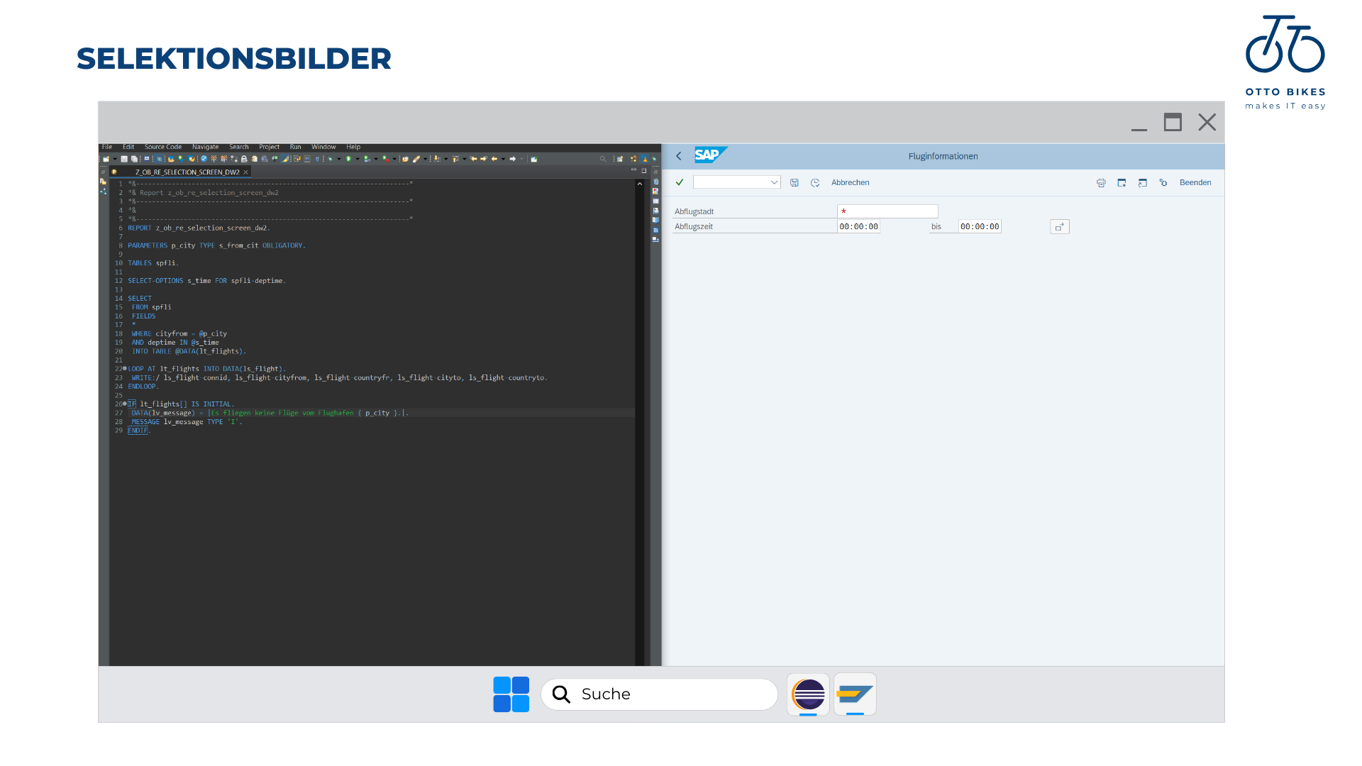Open Eclipse from the taskbar
Viewport: 1362px width, 766px height.
click(x=808, y=694)
